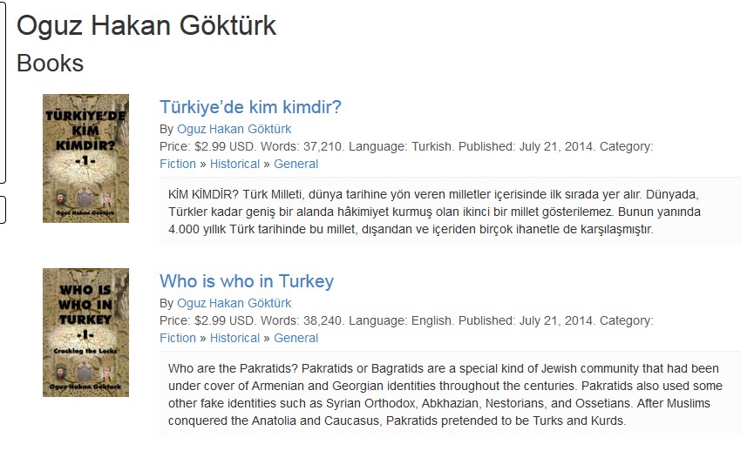Click author link under Türkiye'de kim kimdir?
This screenshot has height=451, width=754.
click(x=235, y=129)
